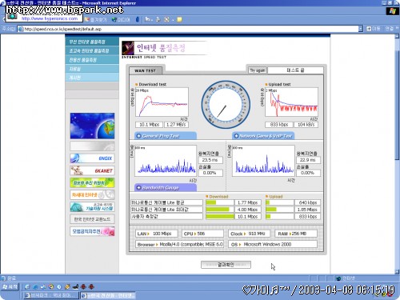The width and height of the screenshot is (400, 300).
Task: Click the Download test graph
Action: tap(162, 102)
